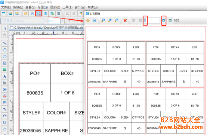Go to first page in preview

click(134, 20)
